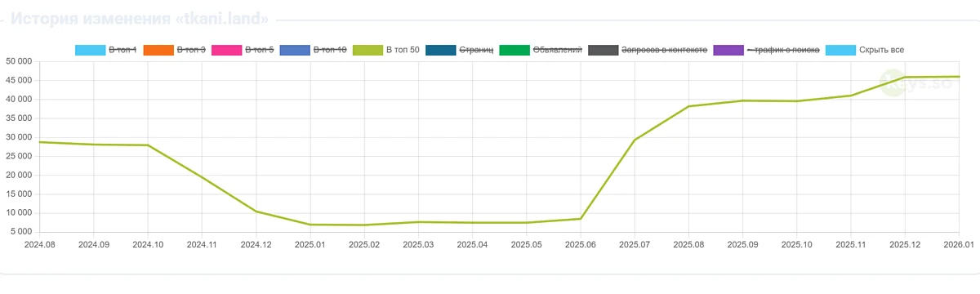Select the line data point at 2024.10

coord(148,145)
